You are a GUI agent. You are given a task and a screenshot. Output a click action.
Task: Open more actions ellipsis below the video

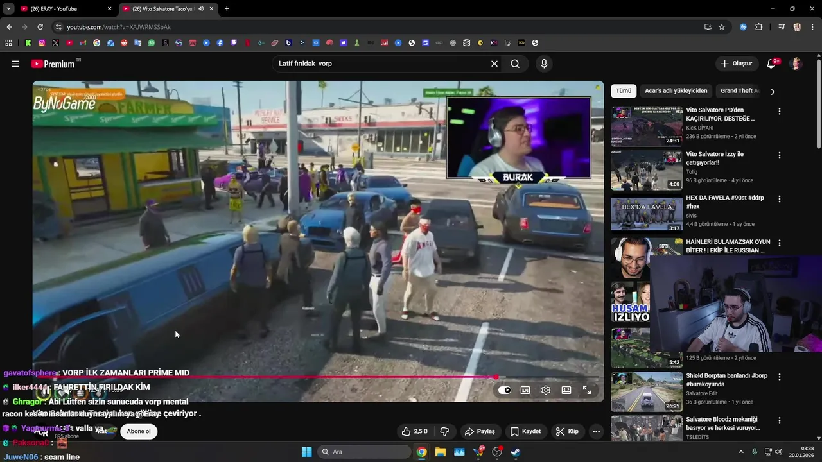[x=596, y=431]
